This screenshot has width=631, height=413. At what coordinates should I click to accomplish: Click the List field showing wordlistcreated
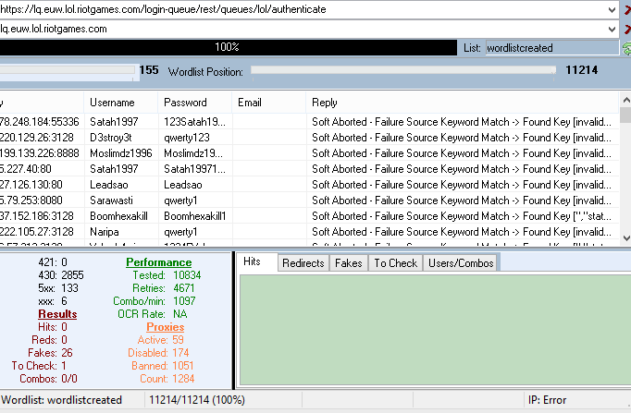click(551, 48)
